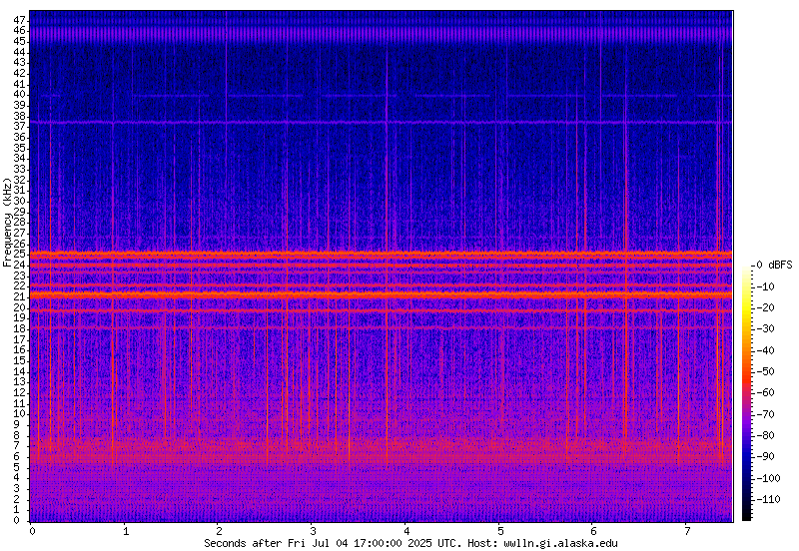This screenshot has width=799, height=551.
Task: Click the '33' tick on the frequency axis
Action: [x=20, y=169]
